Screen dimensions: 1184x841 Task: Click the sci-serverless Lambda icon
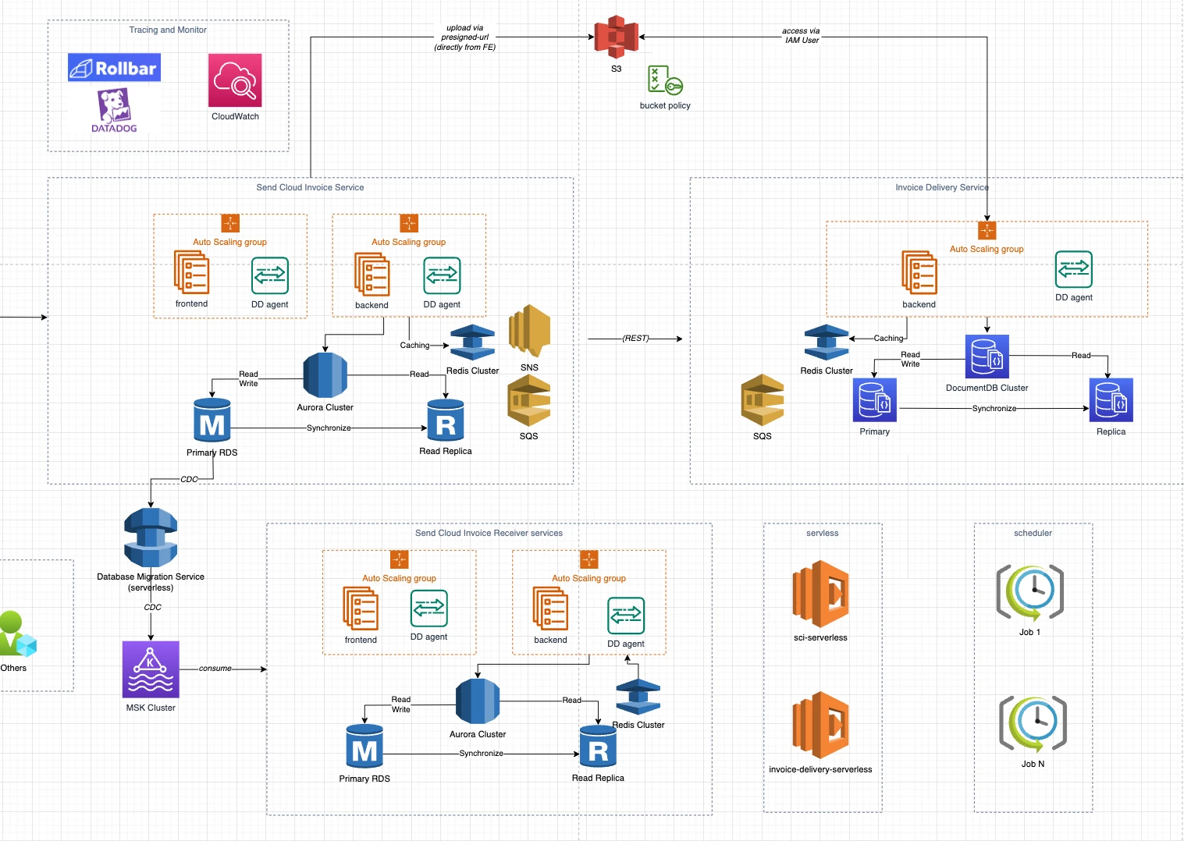tap(820, 594)
